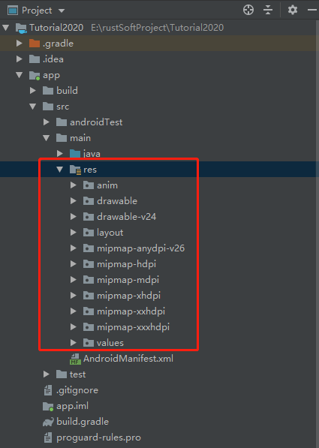Screen dimensions: 319x448
Task: Click the orange .gradle folder icon
Action: 35,44
